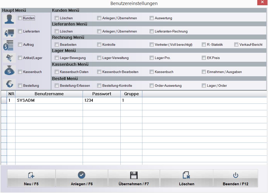Click the Bestellung globe icon

[9, 84]
